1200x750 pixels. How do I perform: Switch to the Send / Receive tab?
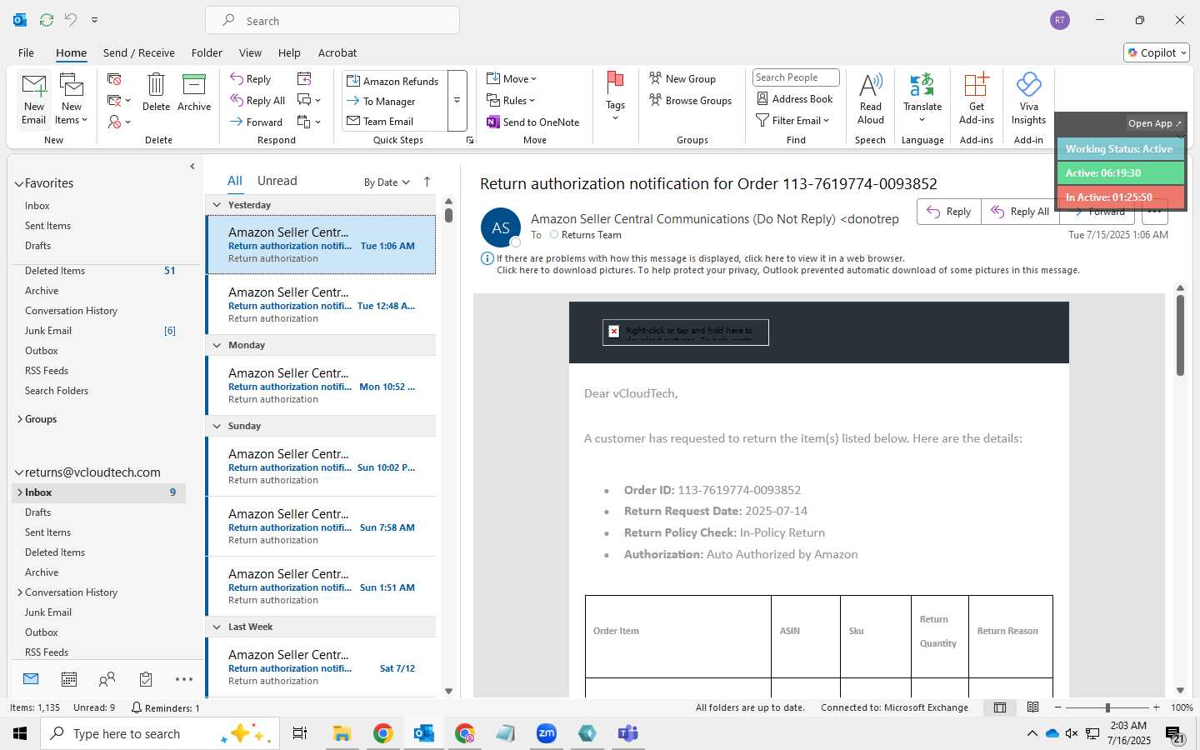[139, 52]
